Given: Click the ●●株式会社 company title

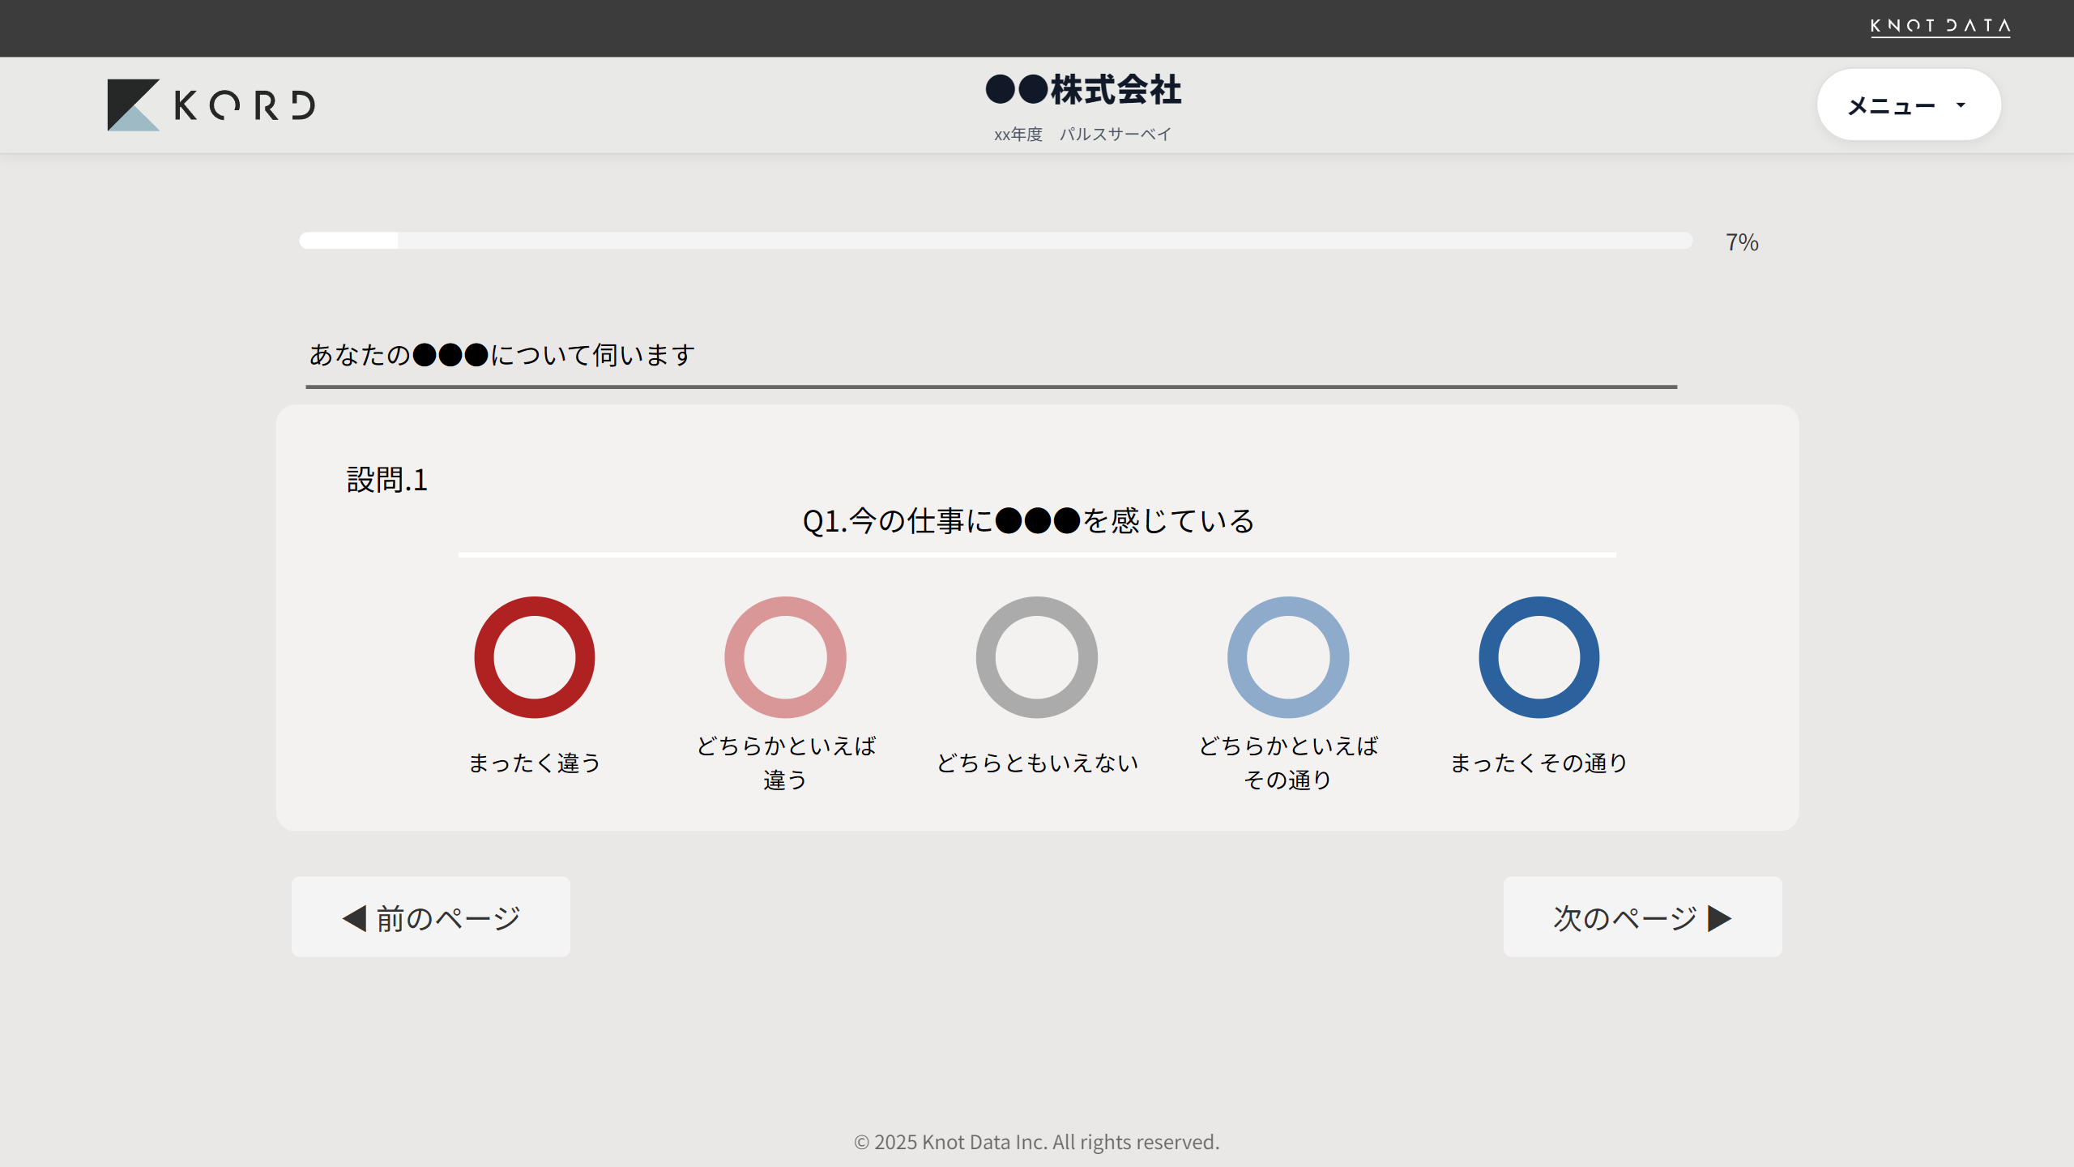Looking at the screenshot, I should 1082,91.
